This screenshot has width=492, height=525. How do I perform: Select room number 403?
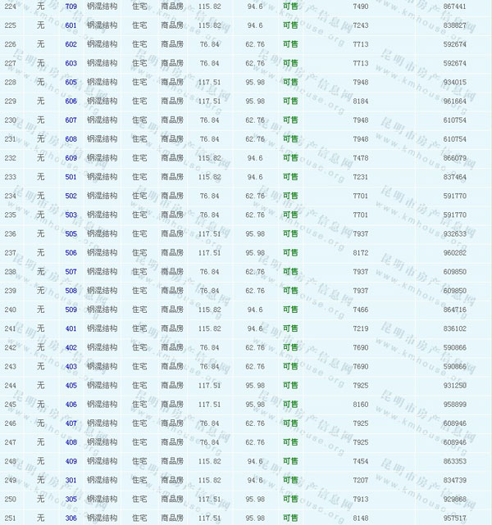71,367
